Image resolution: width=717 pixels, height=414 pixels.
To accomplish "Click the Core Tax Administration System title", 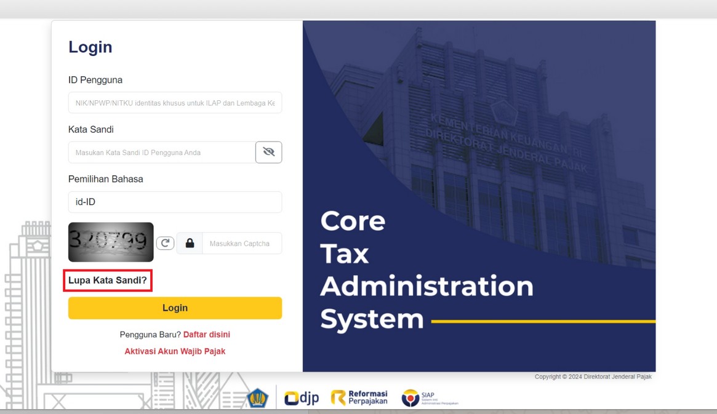I will click(x=426, y=269).
